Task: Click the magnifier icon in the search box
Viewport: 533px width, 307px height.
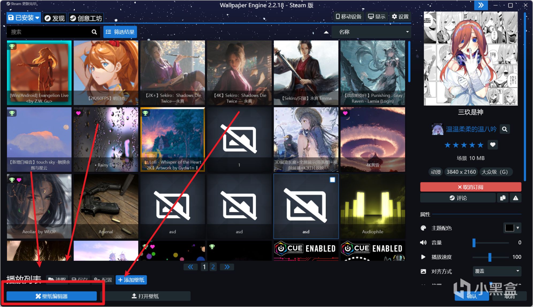Action: pyautogui.click(x=94, y=32)
